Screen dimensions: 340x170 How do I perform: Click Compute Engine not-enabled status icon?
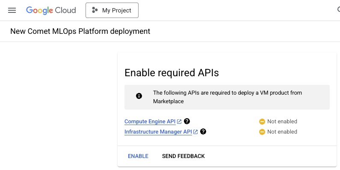[262, 122]
